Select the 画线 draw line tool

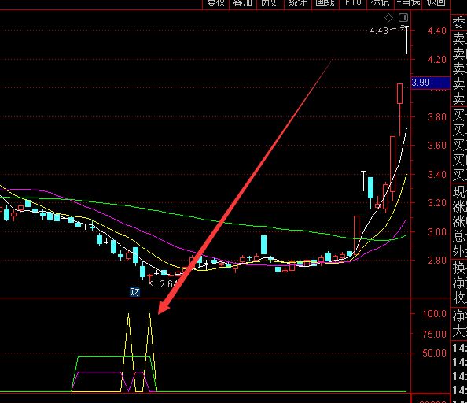(325, 3)
